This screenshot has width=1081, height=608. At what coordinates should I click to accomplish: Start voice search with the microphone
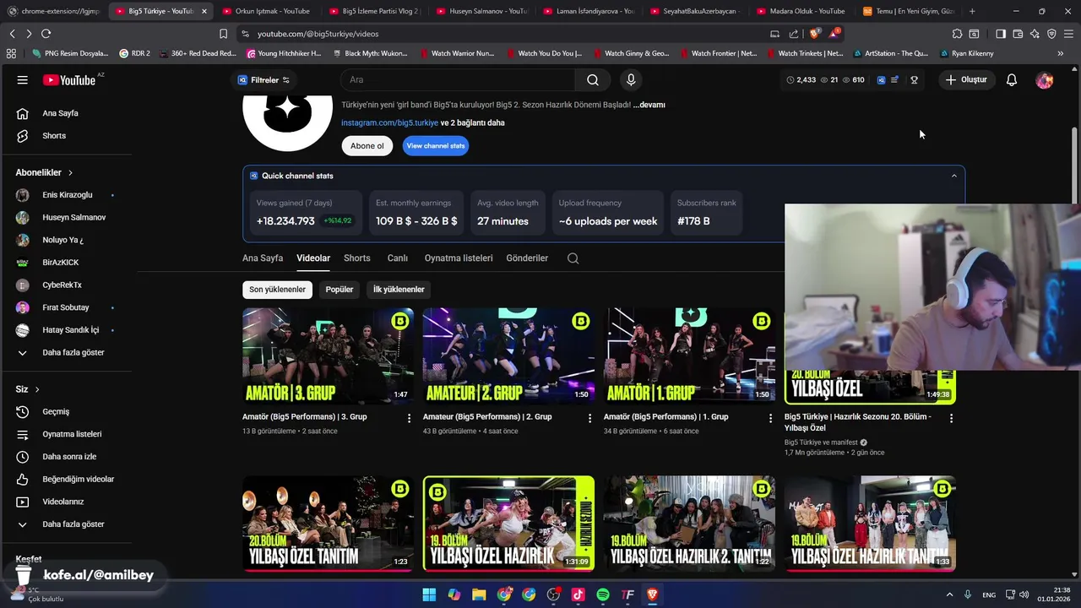click(630, 80)
